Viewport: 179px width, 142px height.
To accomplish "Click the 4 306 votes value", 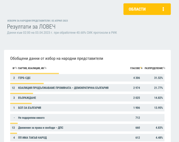I will click(x=136, y=78).
